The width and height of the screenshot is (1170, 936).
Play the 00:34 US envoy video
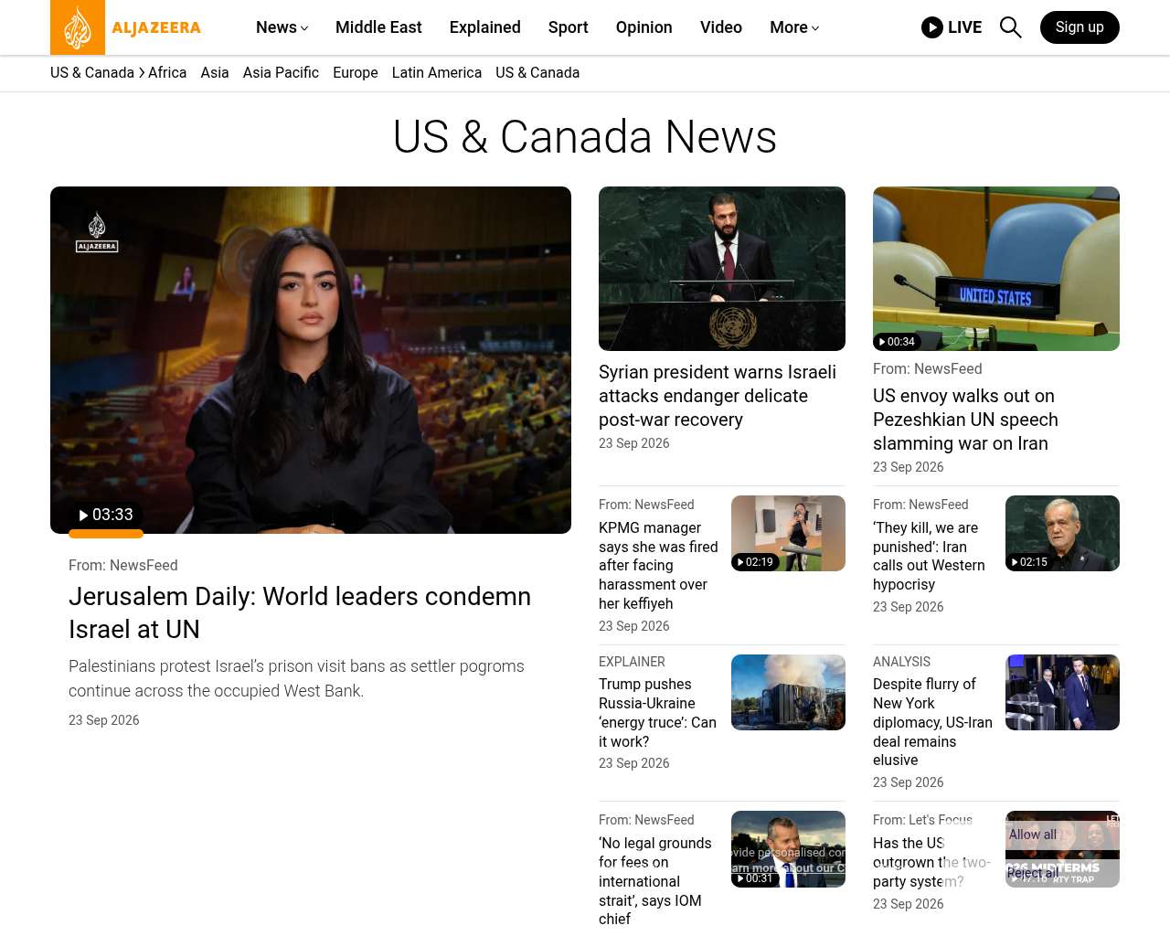[x=896, y=342]
